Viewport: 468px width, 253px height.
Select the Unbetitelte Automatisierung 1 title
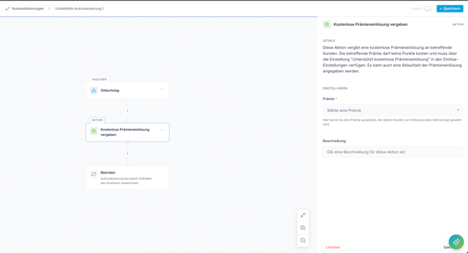point(79,8)
